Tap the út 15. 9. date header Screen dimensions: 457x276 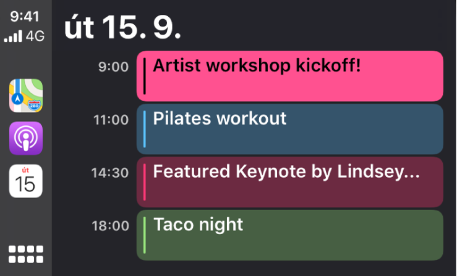pos(122,27)
